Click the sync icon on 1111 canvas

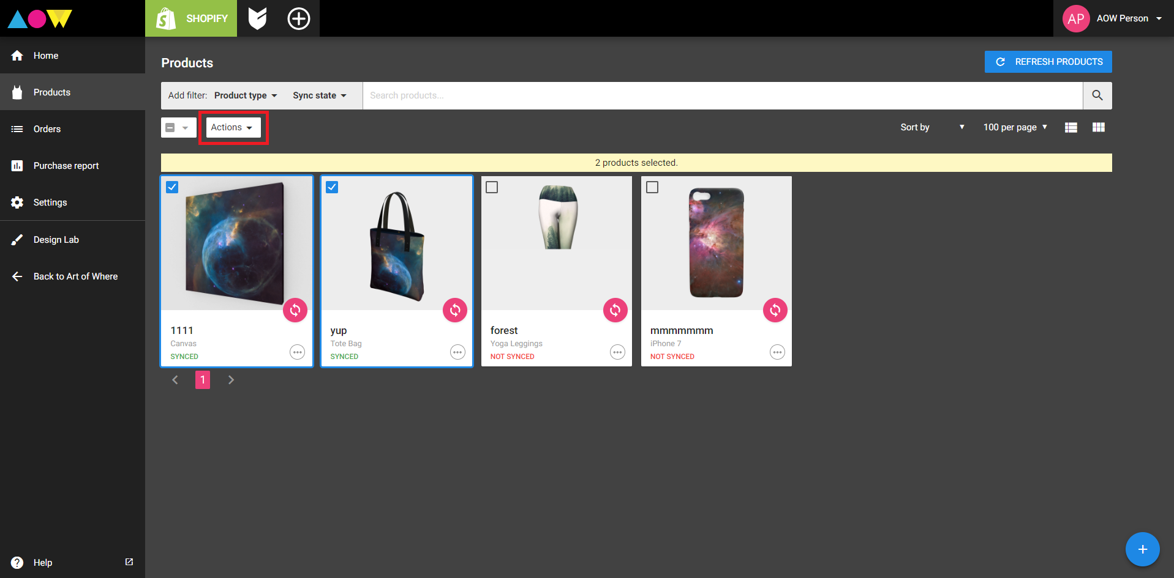point(295,310)
